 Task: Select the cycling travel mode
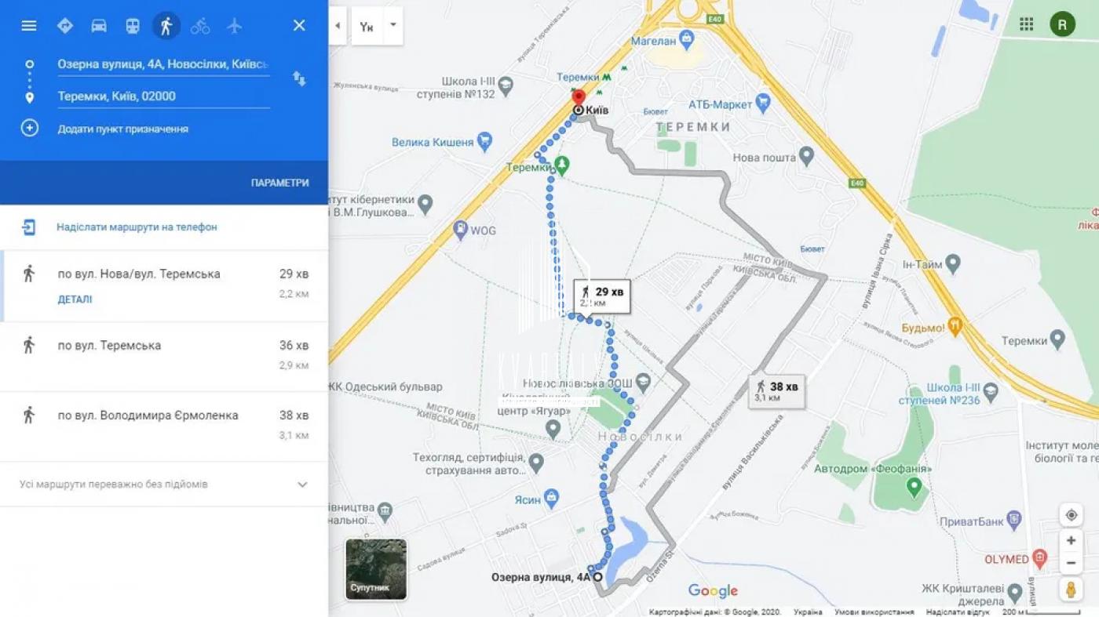[200, 26]
